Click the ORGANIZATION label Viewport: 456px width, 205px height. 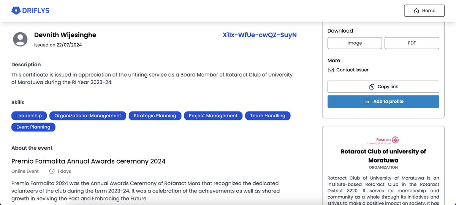[x=383, y=167]
